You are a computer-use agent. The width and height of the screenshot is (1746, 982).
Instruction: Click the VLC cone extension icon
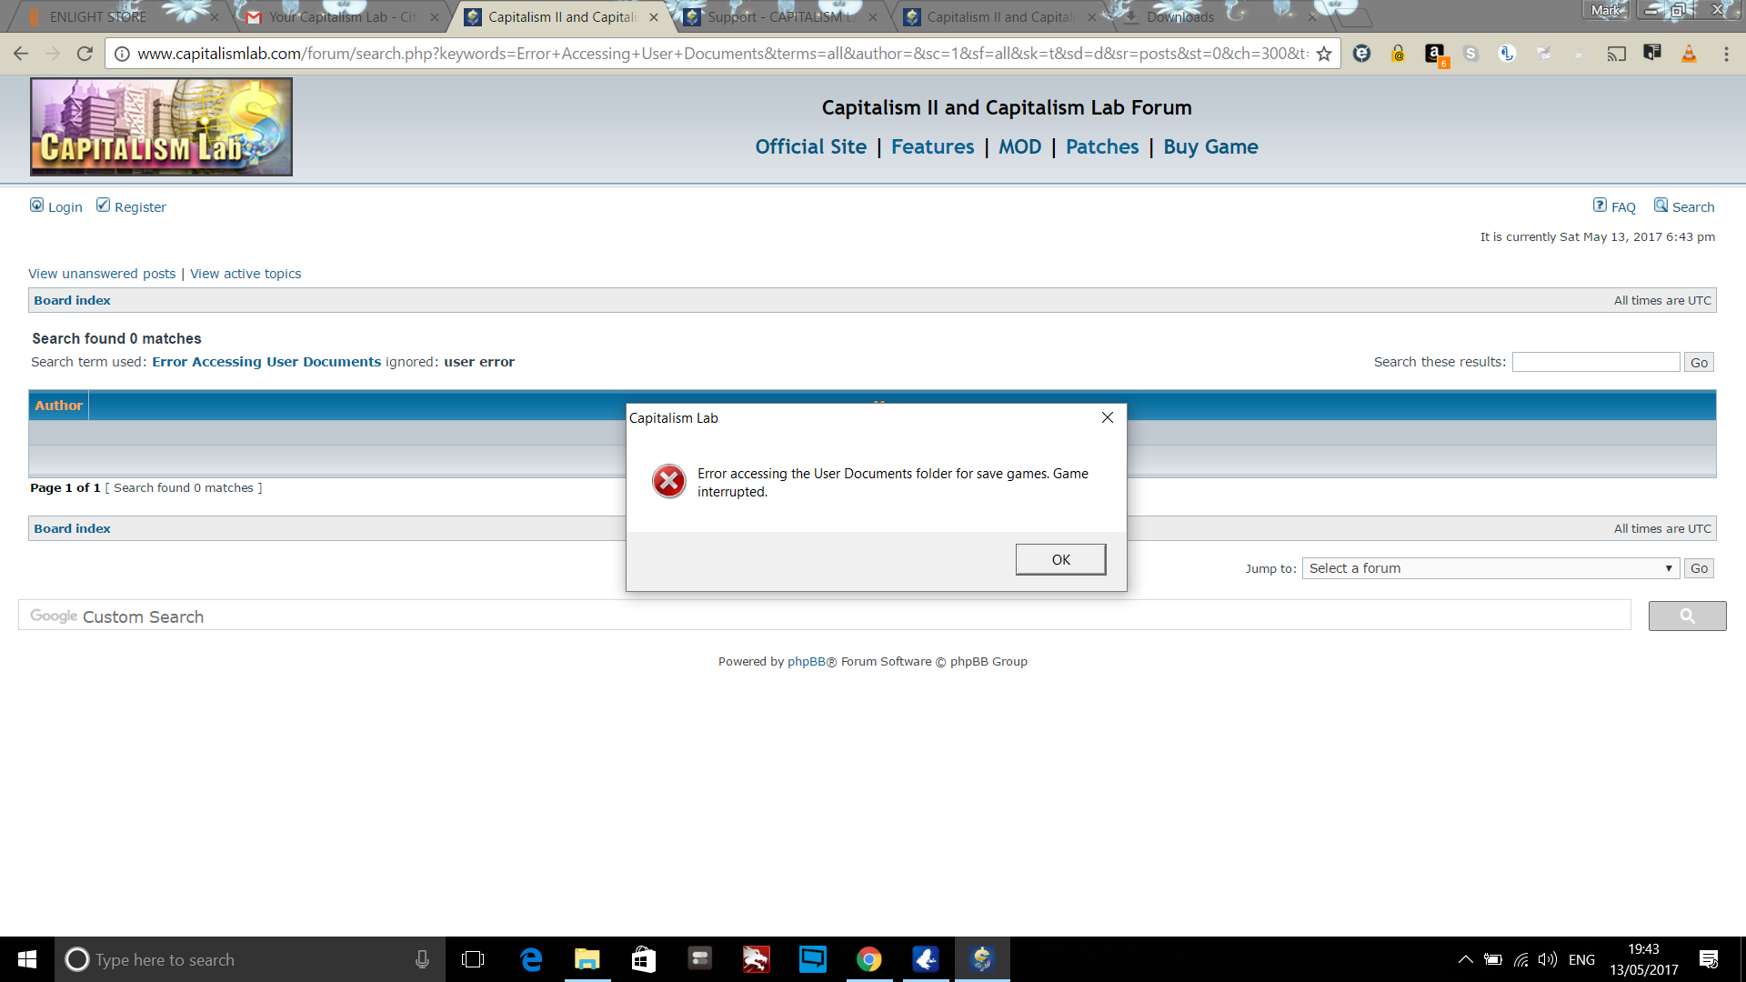tap(1689, 54)
